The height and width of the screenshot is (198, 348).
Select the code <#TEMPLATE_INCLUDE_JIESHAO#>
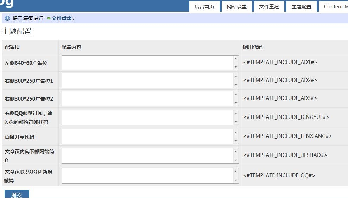pyautogui.click(x=285, y=155)
